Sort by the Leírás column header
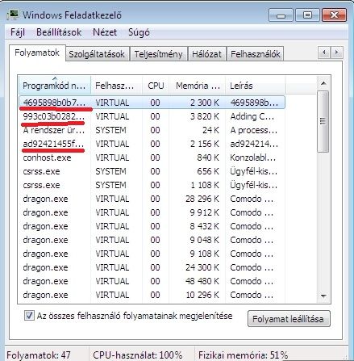 coord(255,86)
